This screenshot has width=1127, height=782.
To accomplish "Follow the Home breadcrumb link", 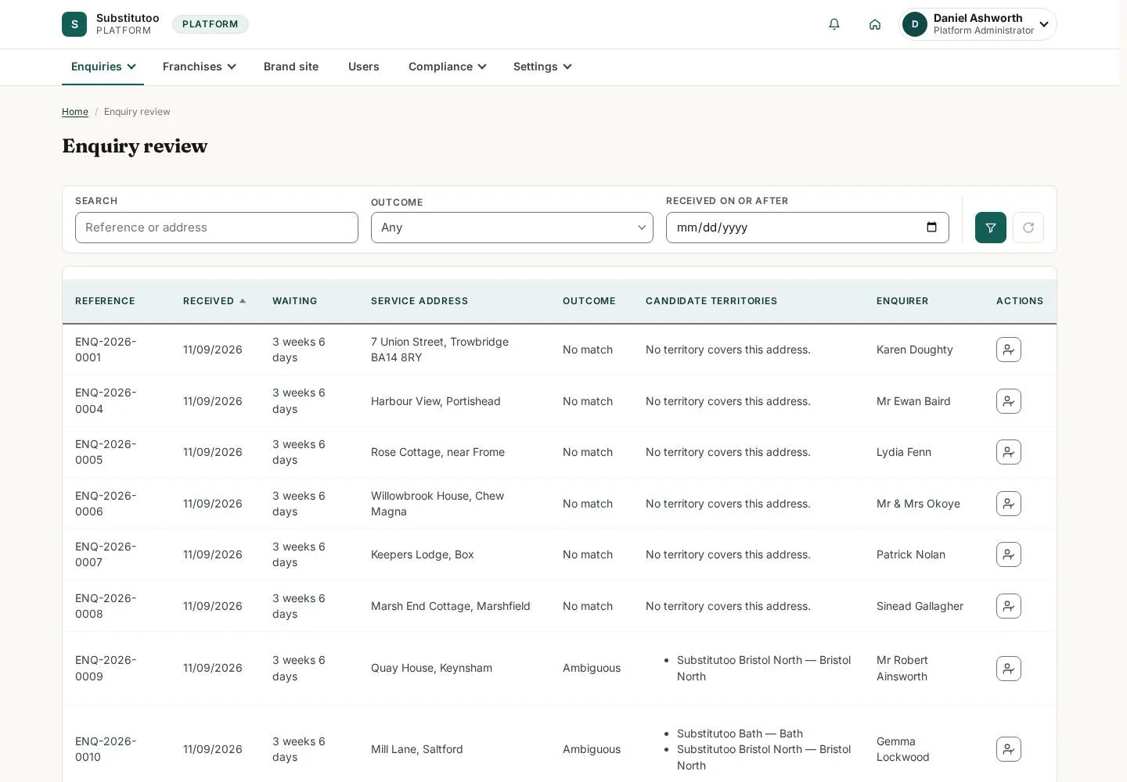I will [x=75, y=112].
